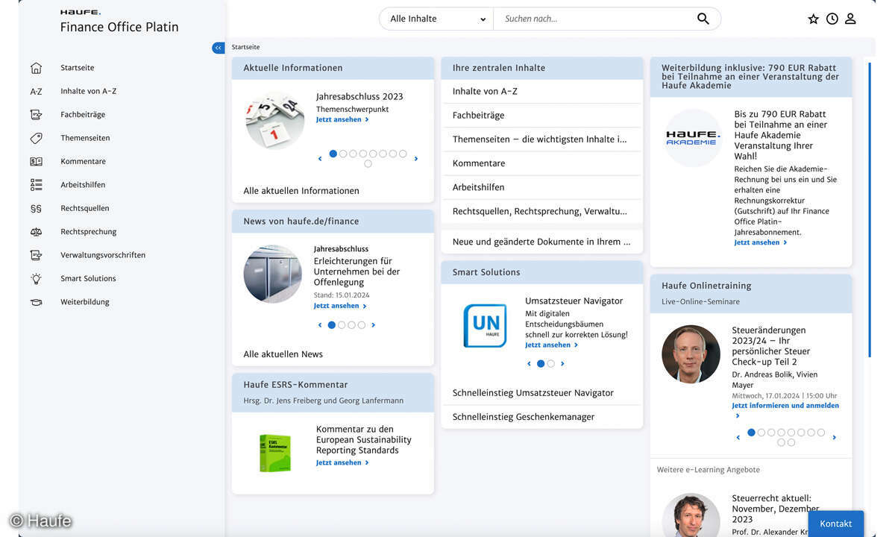Image resolution: width=895 pixels, height=537 pixels.
Task: Select second dot in Onlinetraining carousel
Action: [x=761, y=433]
